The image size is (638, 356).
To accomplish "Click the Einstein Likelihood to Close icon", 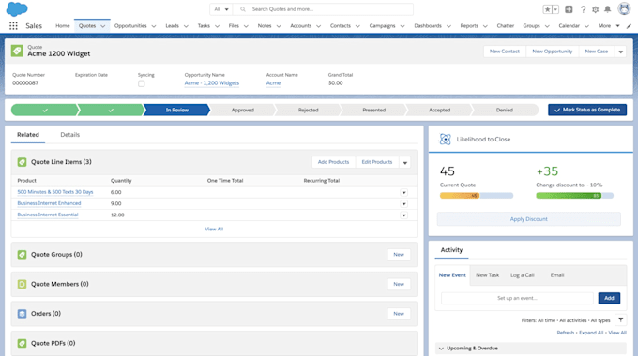I will [x=445, y=140].
